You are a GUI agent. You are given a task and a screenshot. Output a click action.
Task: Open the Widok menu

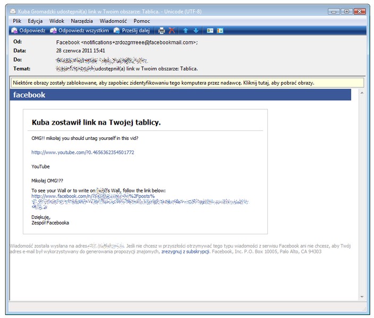pyautogui.click(x=56, y=21)
